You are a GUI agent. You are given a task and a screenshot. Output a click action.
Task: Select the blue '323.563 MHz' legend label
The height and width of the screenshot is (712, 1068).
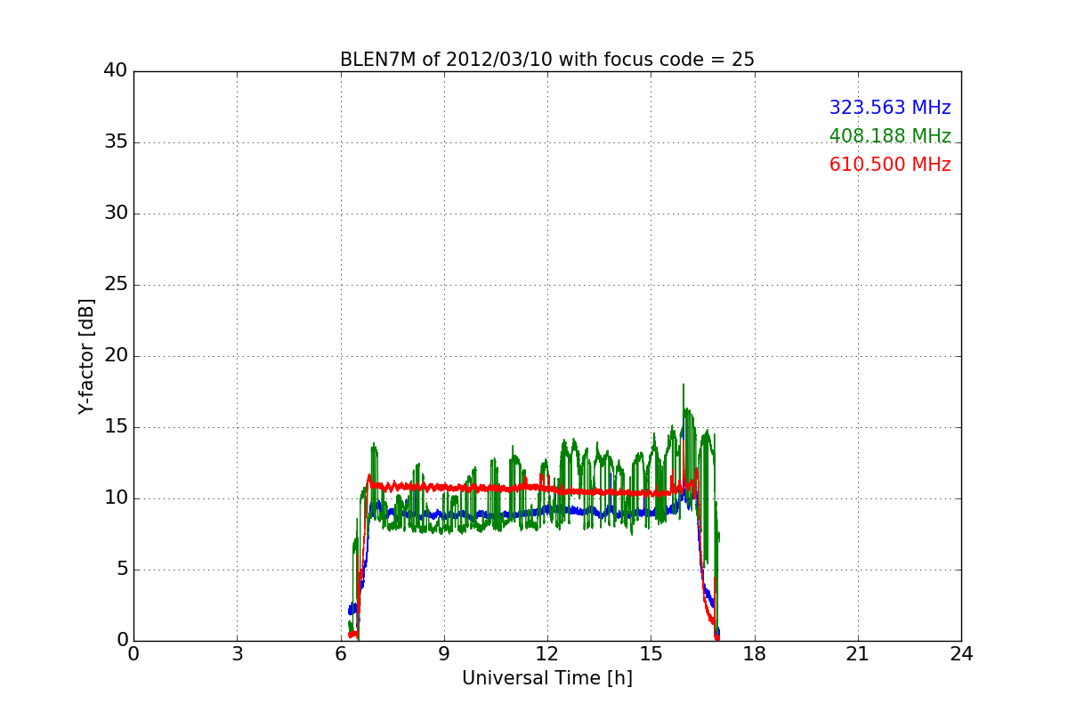pyautogui.click(x=890, y=108)
